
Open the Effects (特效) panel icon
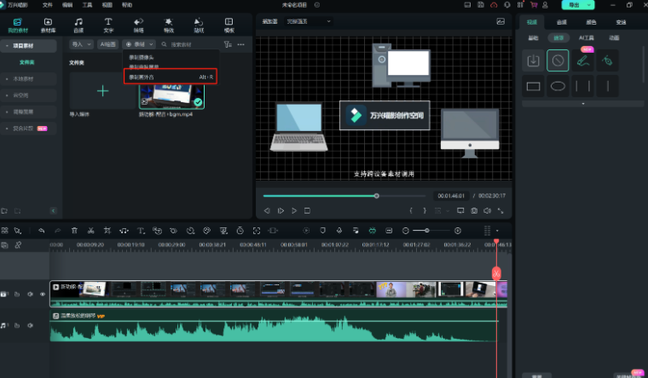click(x=169, y=24)
